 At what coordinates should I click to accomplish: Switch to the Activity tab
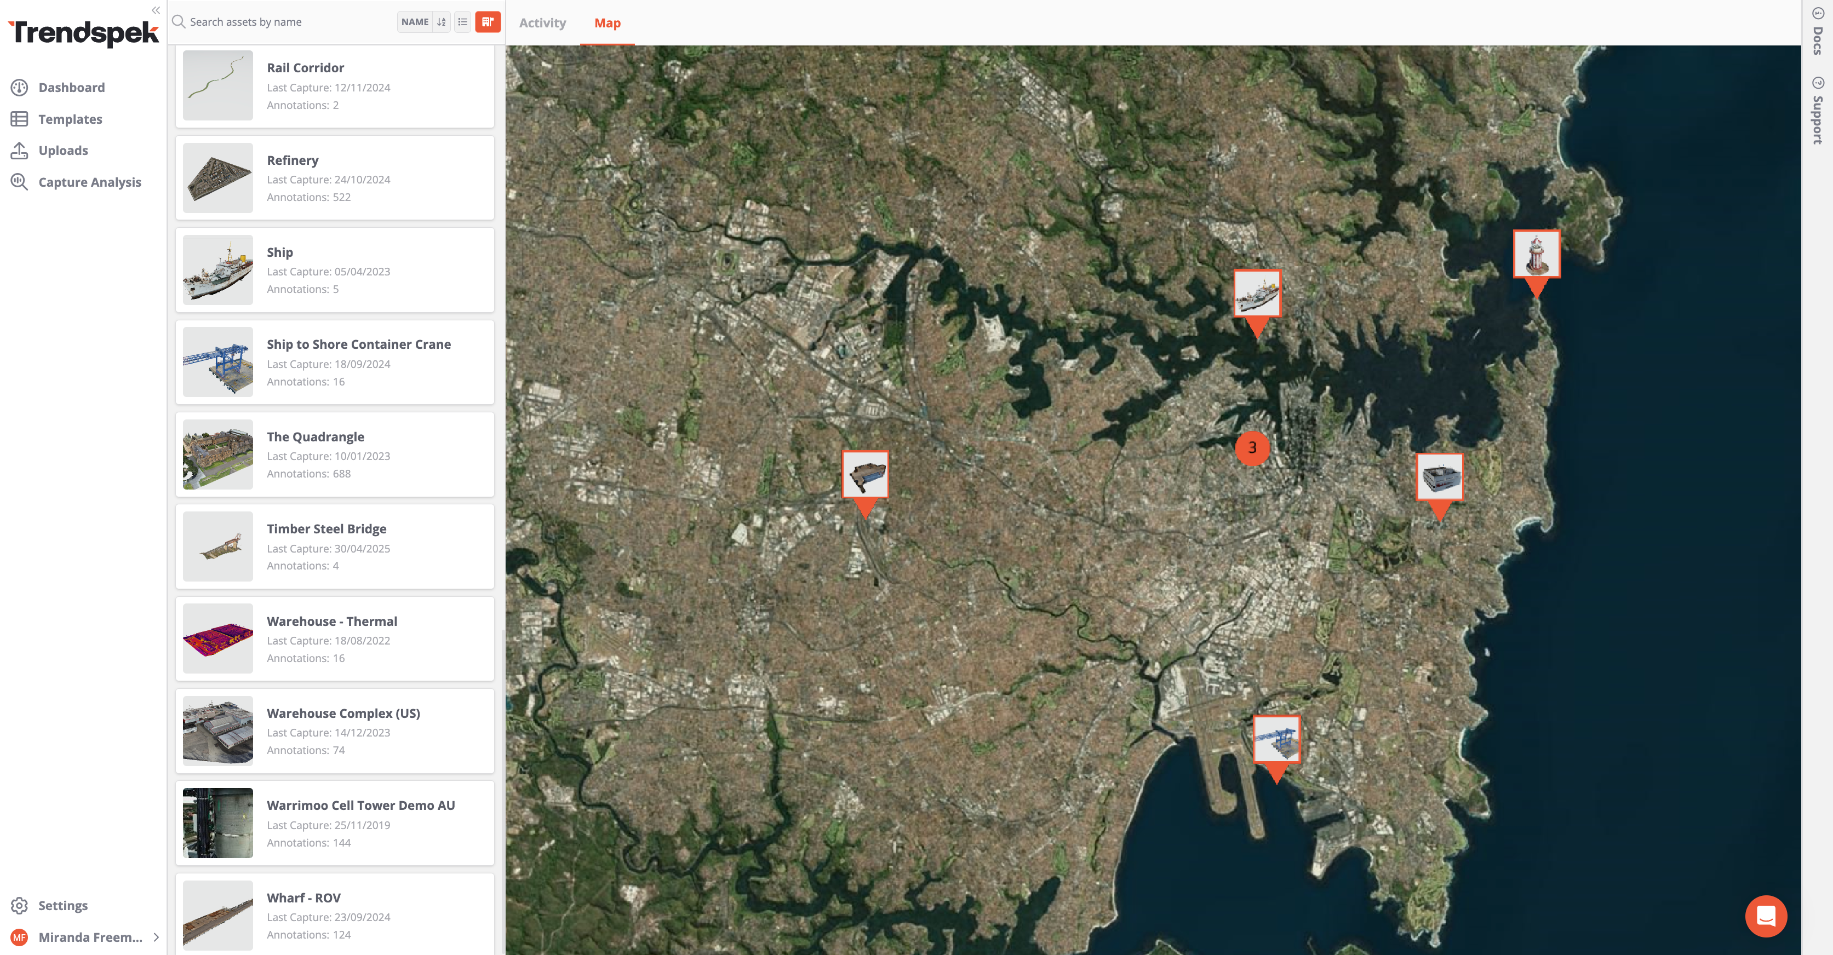point(542,23)
